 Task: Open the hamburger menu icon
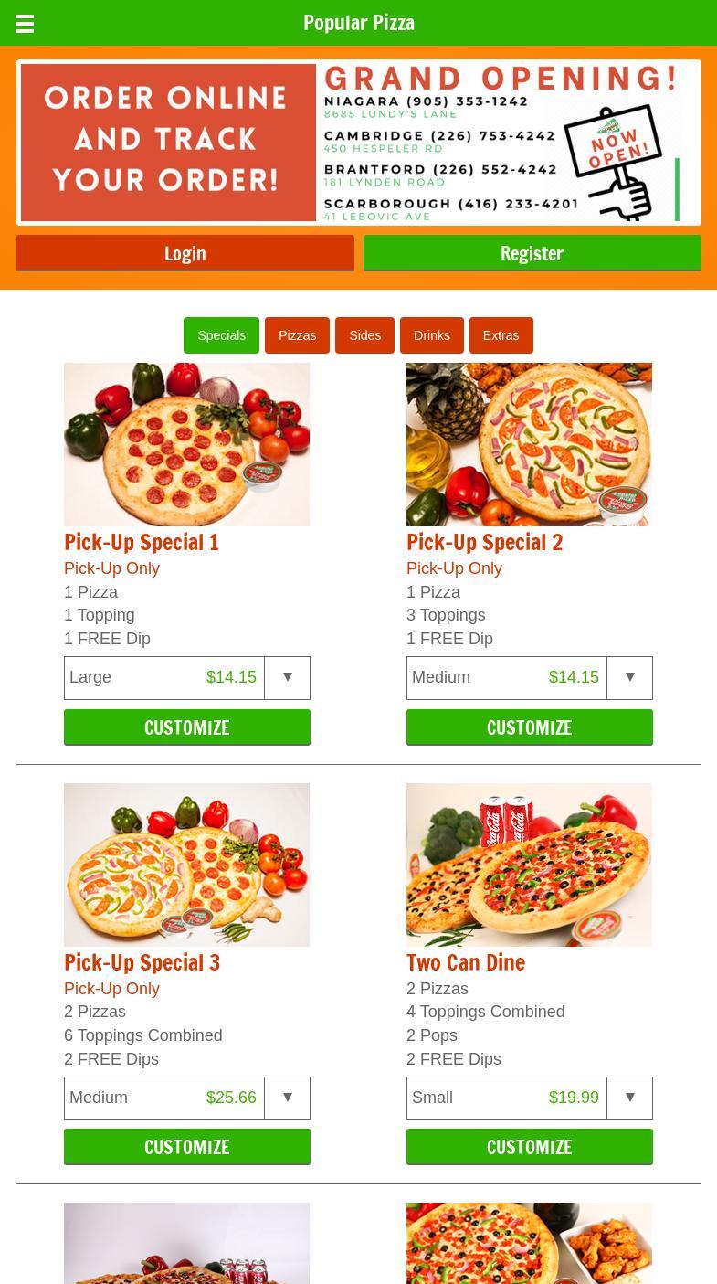[25, 24]
